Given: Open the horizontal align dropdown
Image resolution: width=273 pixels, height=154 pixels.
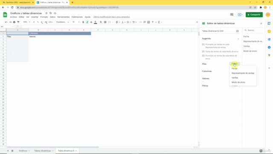Looking at the screenshot, I should [118, 22].
